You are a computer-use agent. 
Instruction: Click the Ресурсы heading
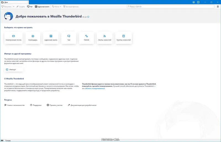point(8,100)
